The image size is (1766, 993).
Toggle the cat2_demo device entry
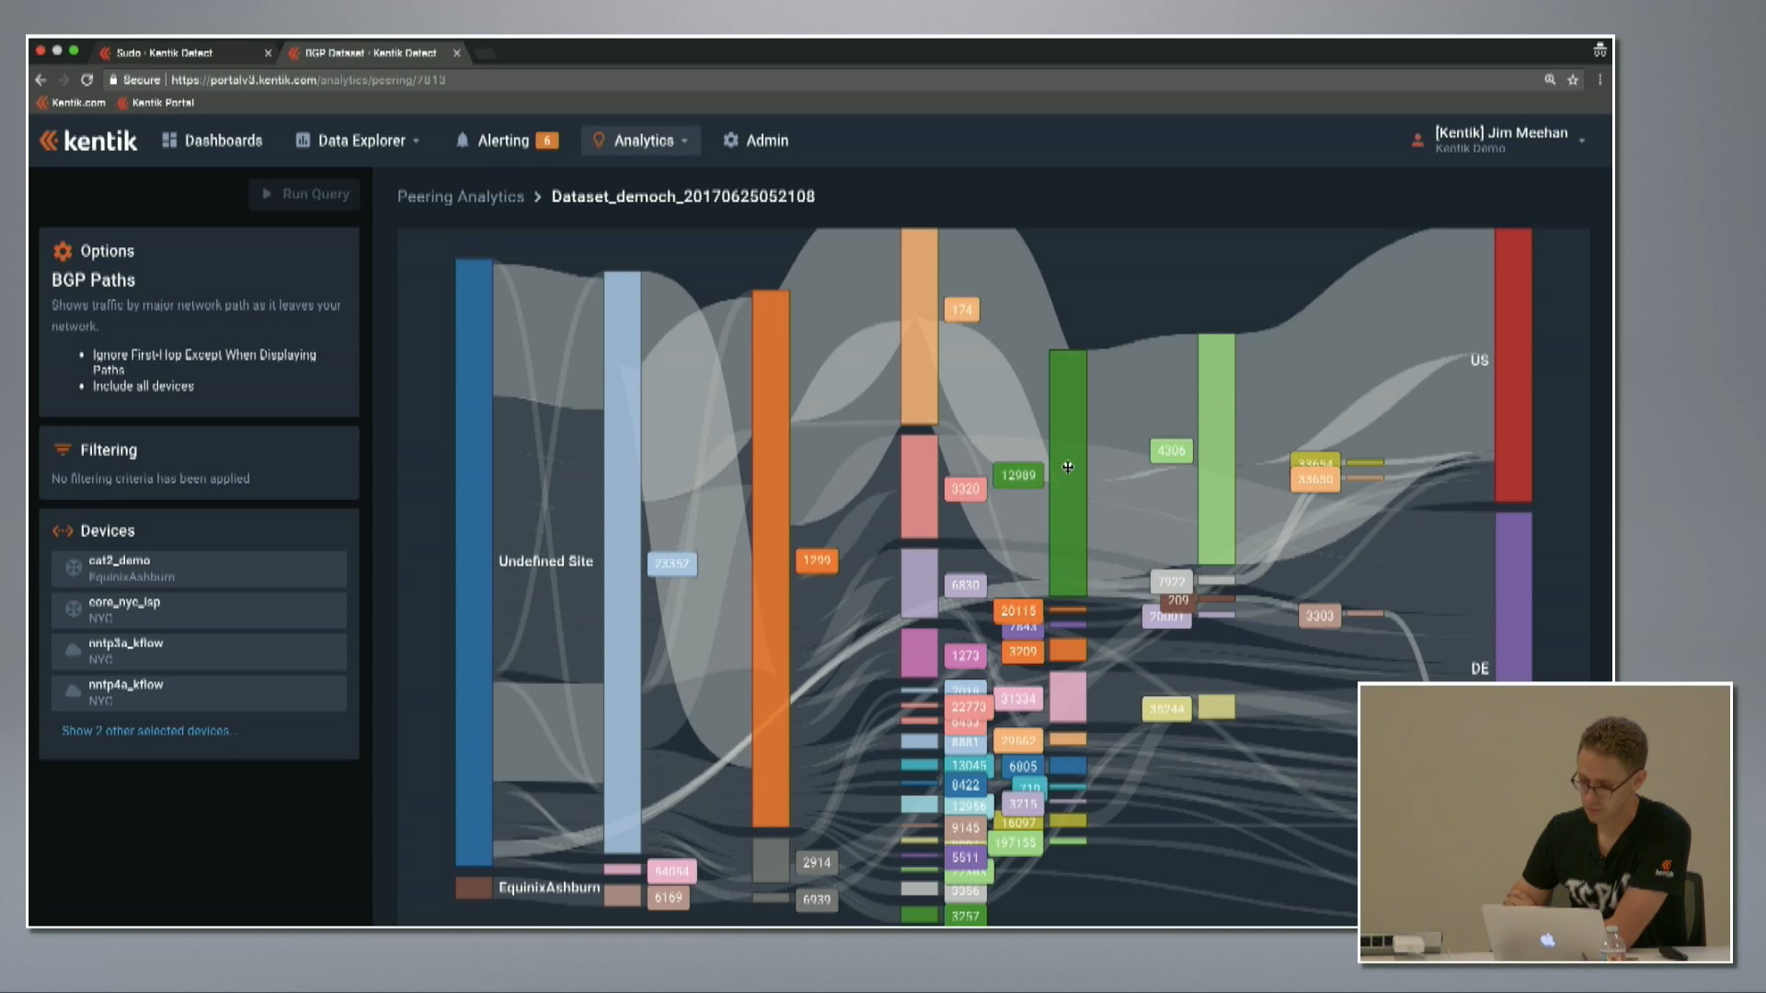[x=199, y=569]
